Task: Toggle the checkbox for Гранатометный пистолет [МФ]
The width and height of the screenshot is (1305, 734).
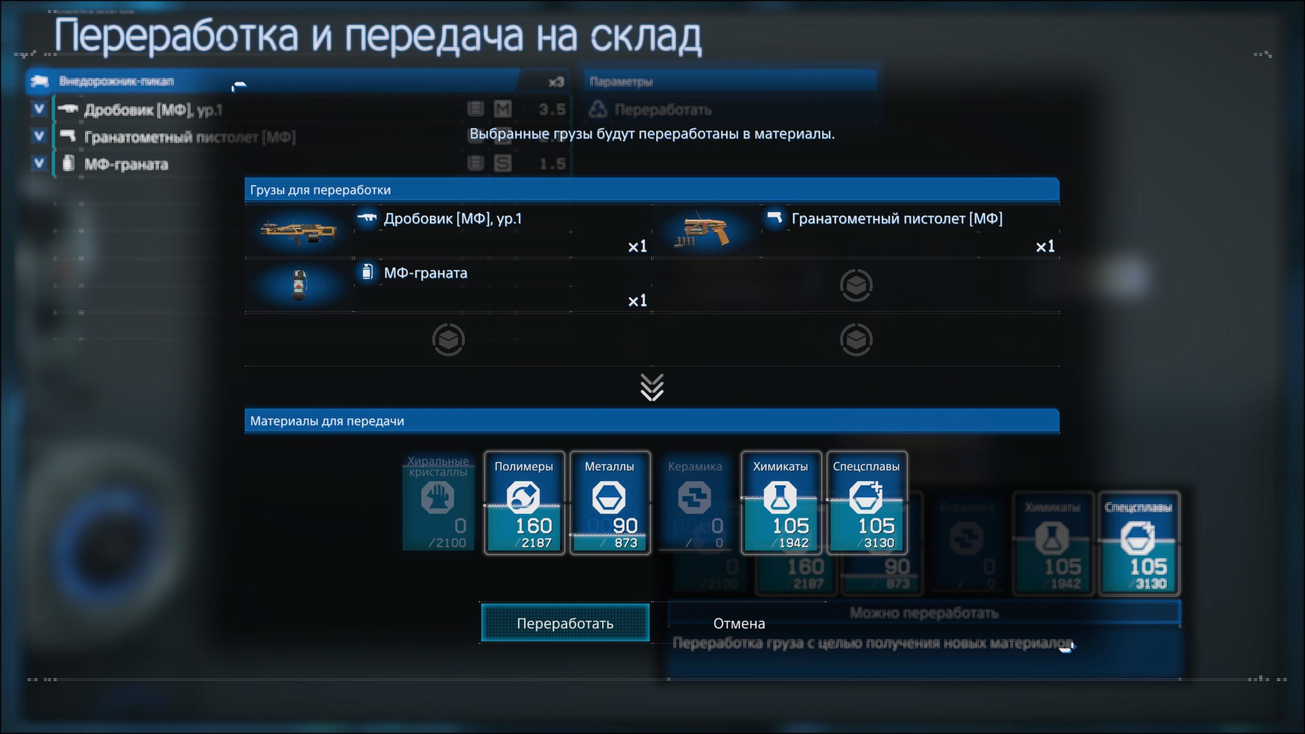Action: [x=39, y=136]
